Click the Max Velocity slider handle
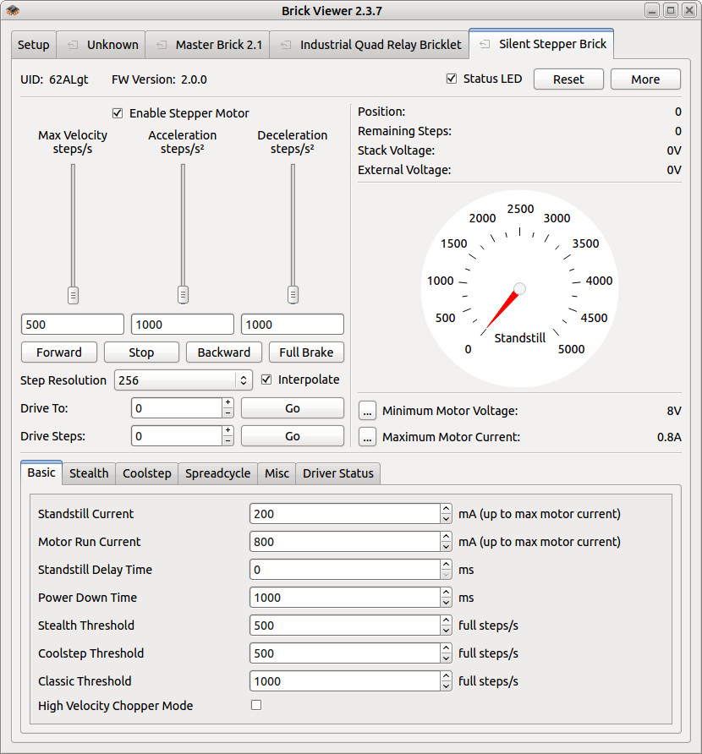The height and width of the screenshot is (754, 702). click(x=73, y=295)
